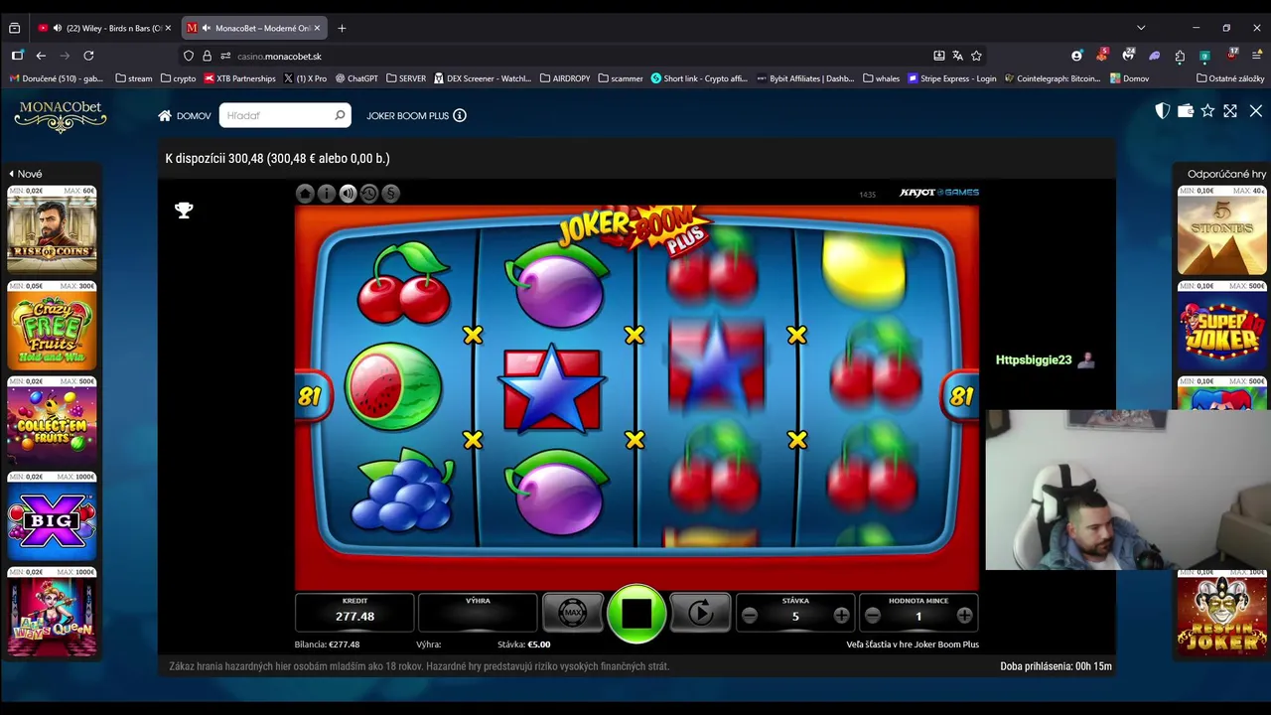
Task: Open the crypto bookmarks folder
Action: (179, 78)
